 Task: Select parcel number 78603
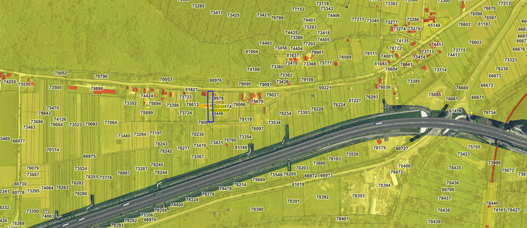[475, 43]
